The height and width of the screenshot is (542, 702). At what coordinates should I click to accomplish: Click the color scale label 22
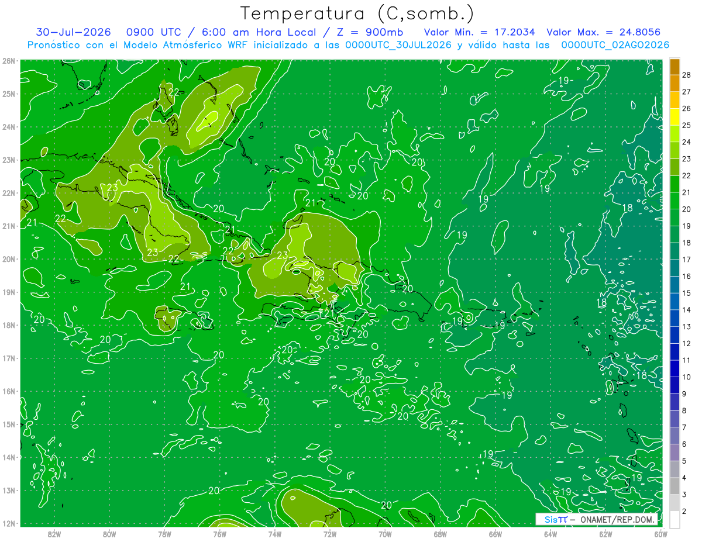[x=686, y=175]
